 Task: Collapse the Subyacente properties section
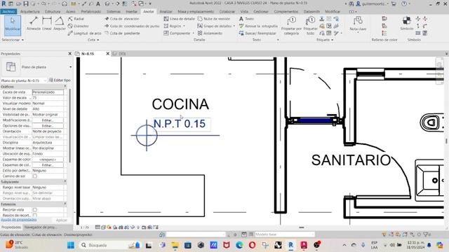coord(65,182)
